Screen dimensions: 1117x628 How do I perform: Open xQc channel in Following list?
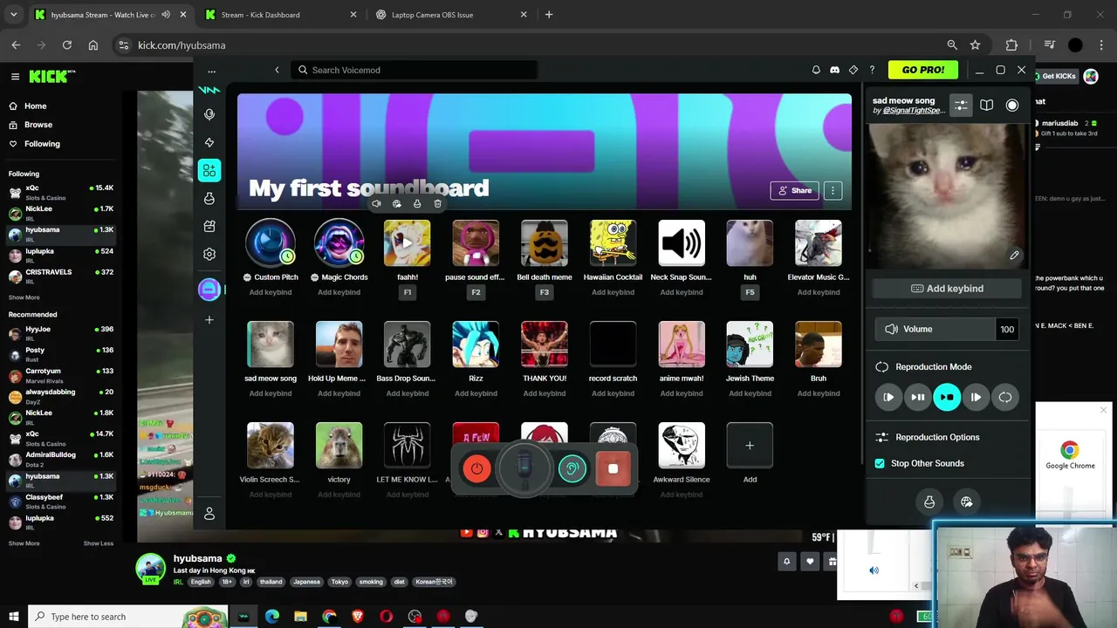tap(61, 192)
